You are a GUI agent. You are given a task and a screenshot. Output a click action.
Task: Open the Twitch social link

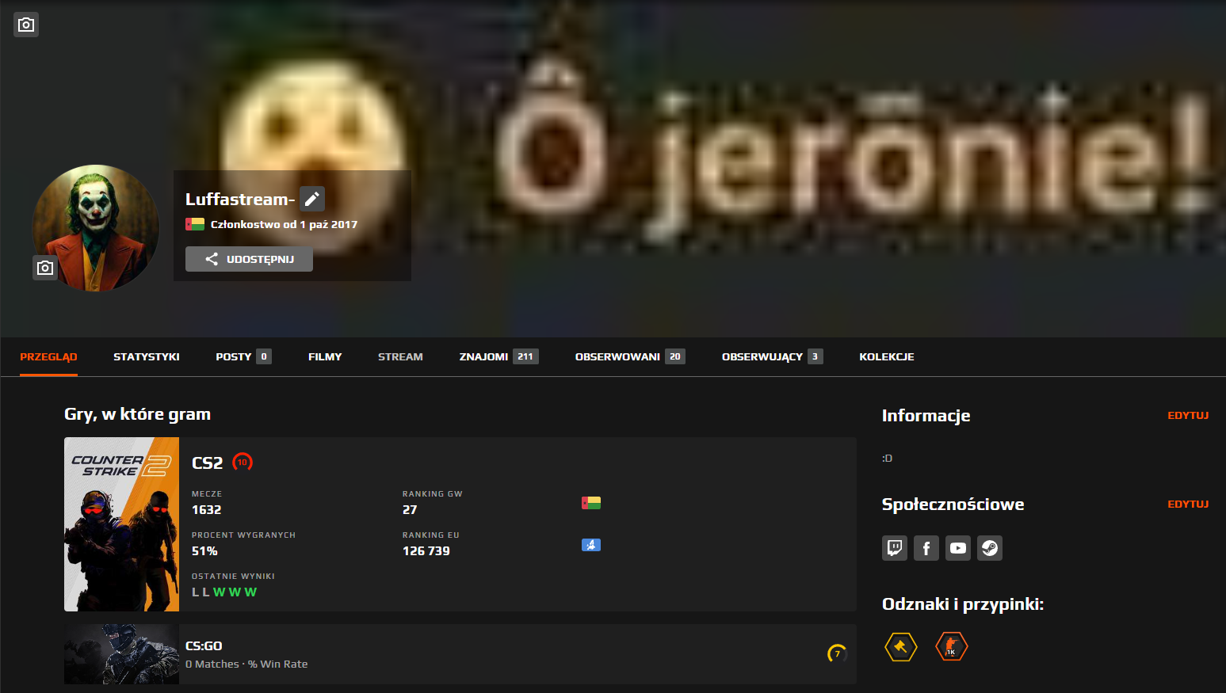(895, 548)
